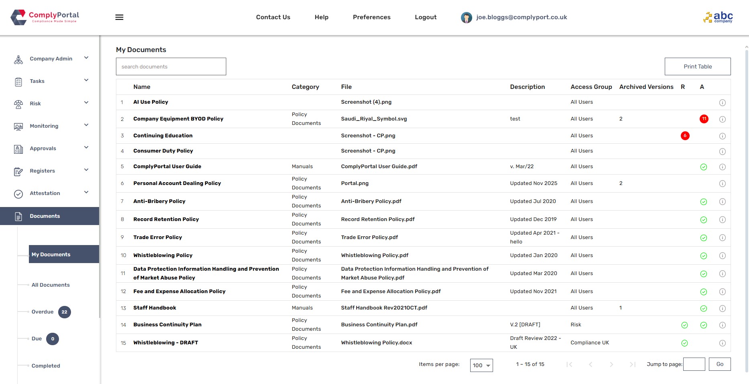Screen dimensions: 749x384
Task: Open the Items per page dropdown
Action: (481, 365)
